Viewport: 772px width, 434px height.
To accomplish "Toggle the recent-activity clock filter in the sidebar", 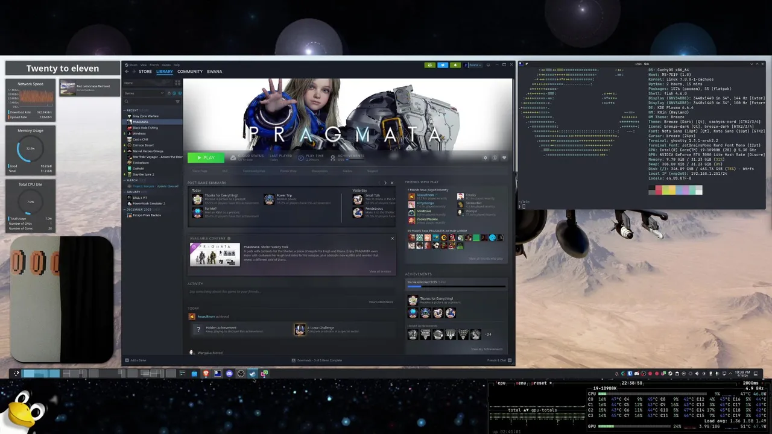I will (x=174, y=93).
